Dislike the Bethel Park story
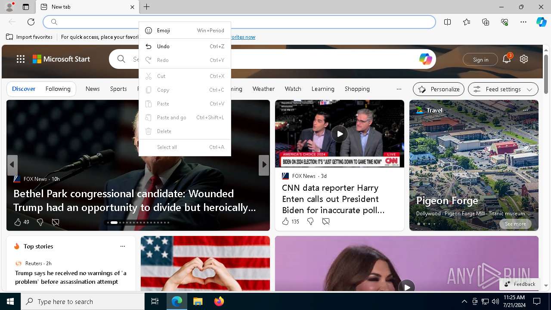The image size is (551, 310). coord(40,222)
